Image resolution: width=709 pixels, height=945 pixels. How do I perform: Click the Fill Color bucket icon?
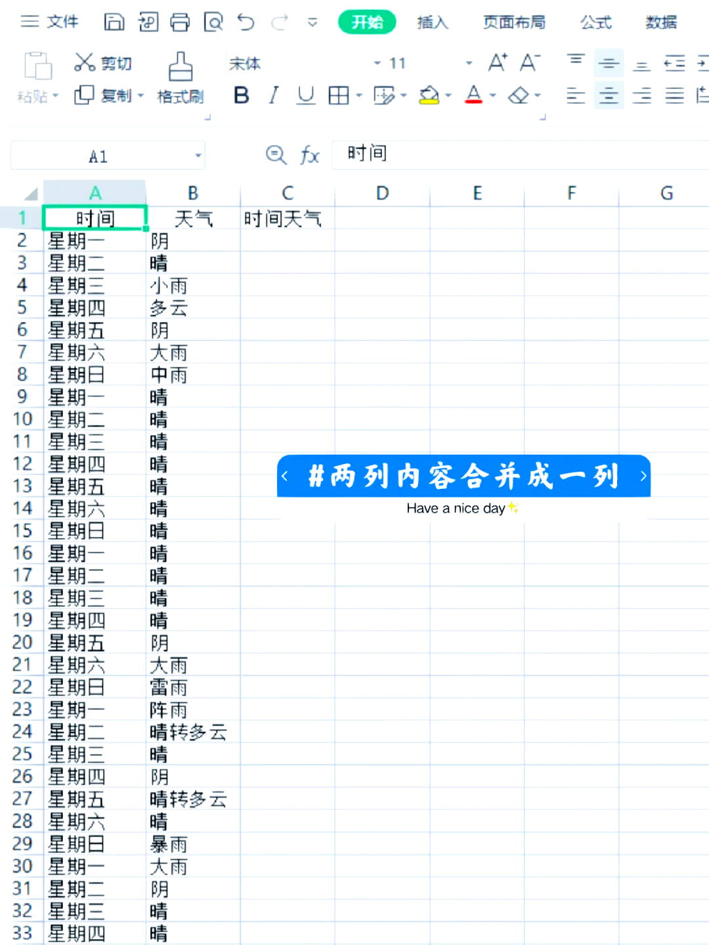(x=429, y=96)
